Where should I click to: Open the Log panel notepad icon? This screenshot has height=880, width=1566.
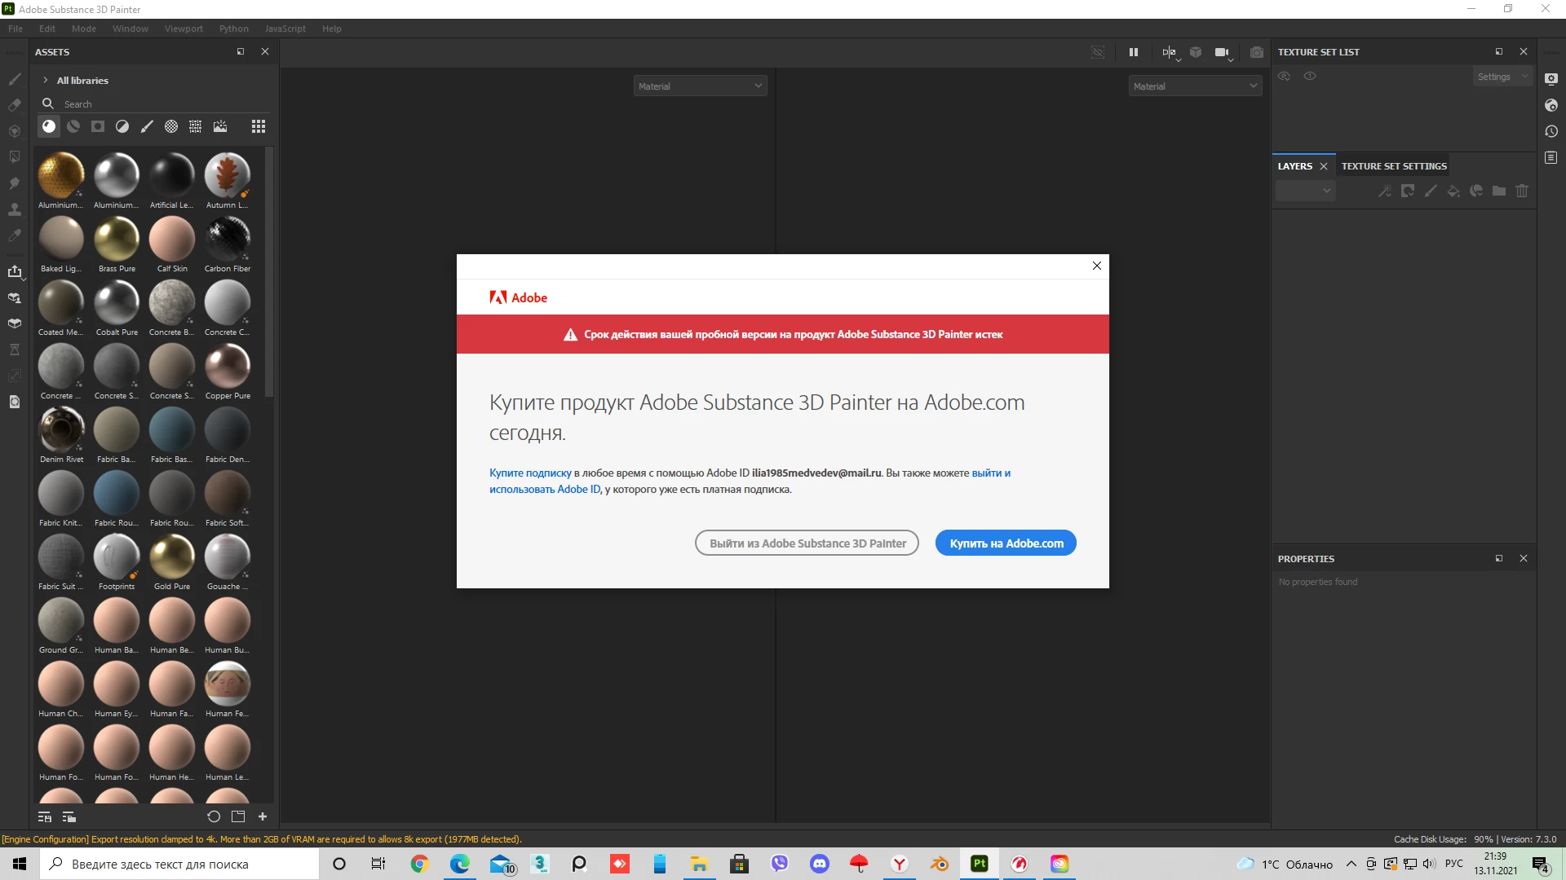click(1551, 157)
